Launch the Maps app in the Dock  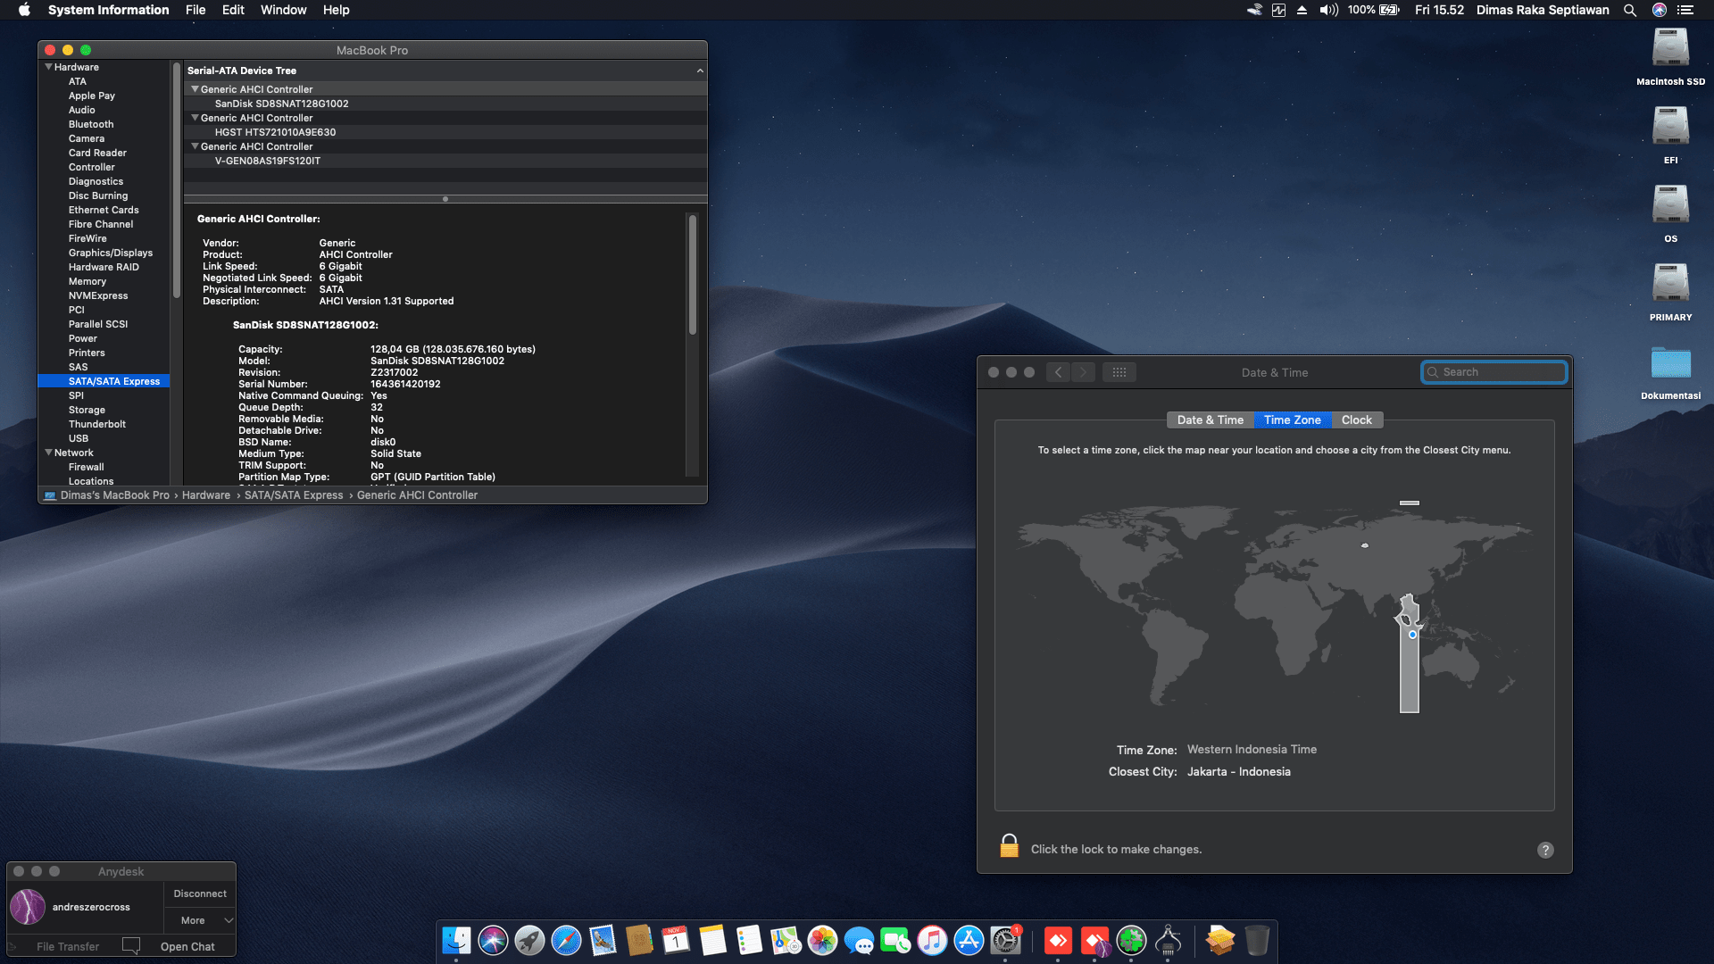tap(785, 940)
